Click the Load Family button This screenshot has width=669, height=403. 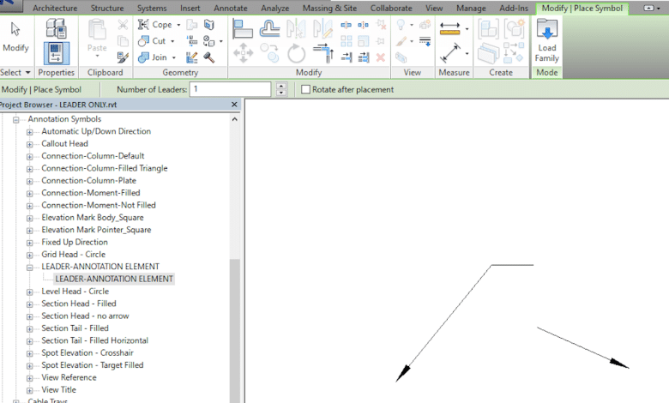click(x=546, y=41)
